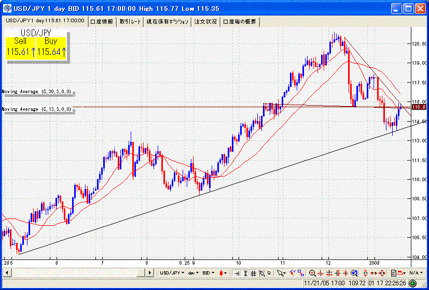Click the 1:1 both-axes scale icon
Viewport: 429px width, 290px height.
[x=382, y=273]
